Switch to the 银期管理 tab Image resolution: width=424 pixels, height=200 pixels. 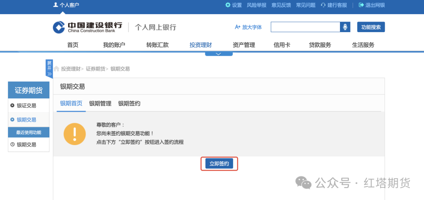pos(101,104)
